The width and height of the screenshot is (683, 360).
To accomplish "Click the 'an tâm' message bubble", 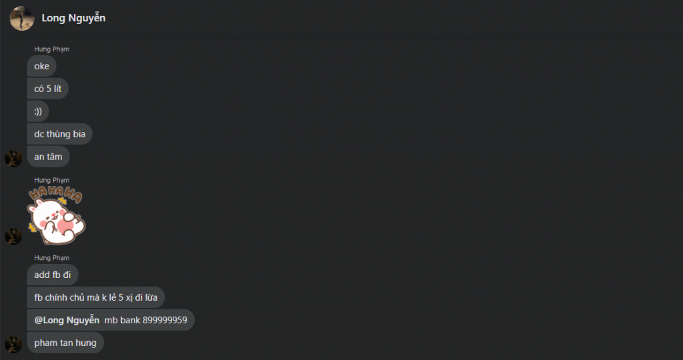I will point(48,157).
